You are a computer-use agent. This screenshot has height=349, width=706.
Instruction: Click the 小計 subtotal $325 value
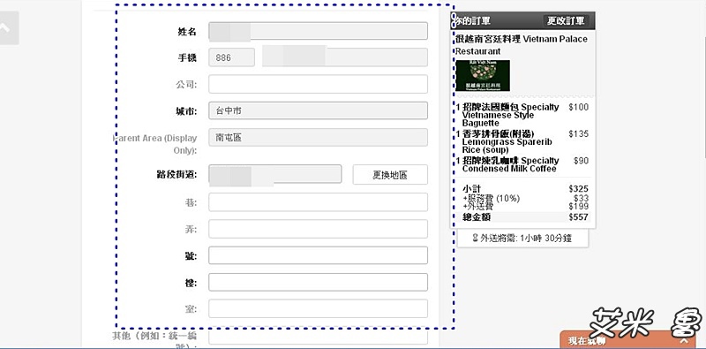(x=579, y=189)
